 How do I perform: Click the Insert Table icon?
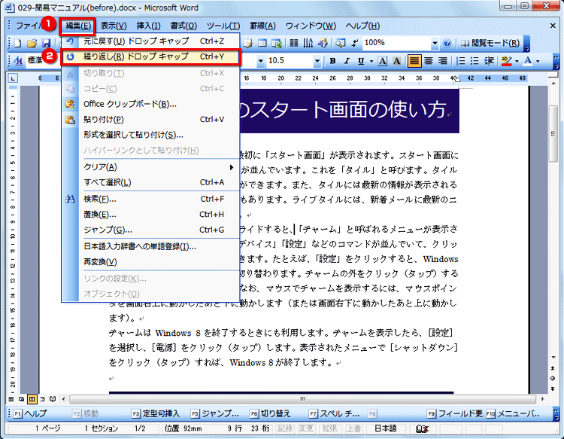coord(262,43)
